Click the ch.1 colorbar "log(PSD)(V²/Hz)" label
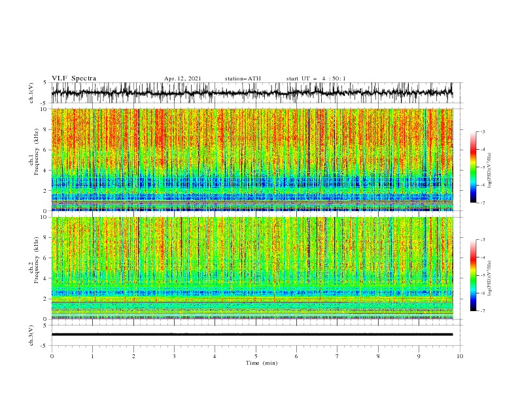518x400 pixels. pos(490,171)
